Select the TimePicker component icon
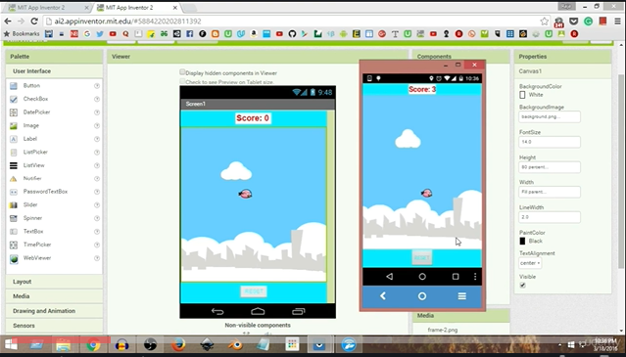This screenshot has height=357, width=626. pyautogui.click(x=14, y=245)
